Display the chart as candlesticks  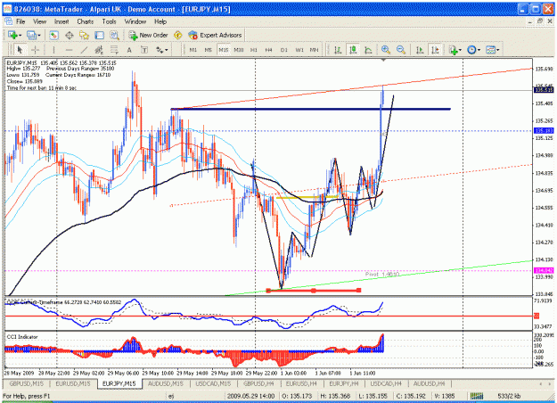(x=353, y=50)
